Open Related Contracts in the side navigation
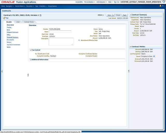Image resolution: width=166 pixels, height=133 pixels. [x=12, y=32]
